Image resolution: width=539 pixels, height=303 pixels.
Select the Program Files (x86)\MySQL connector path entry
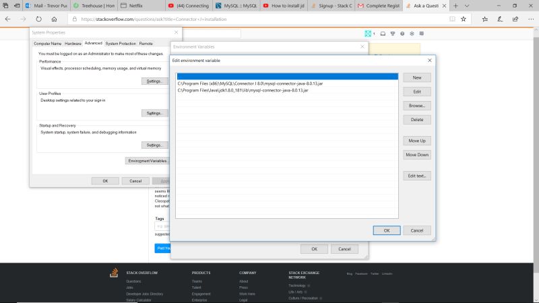tap(288, 83)
